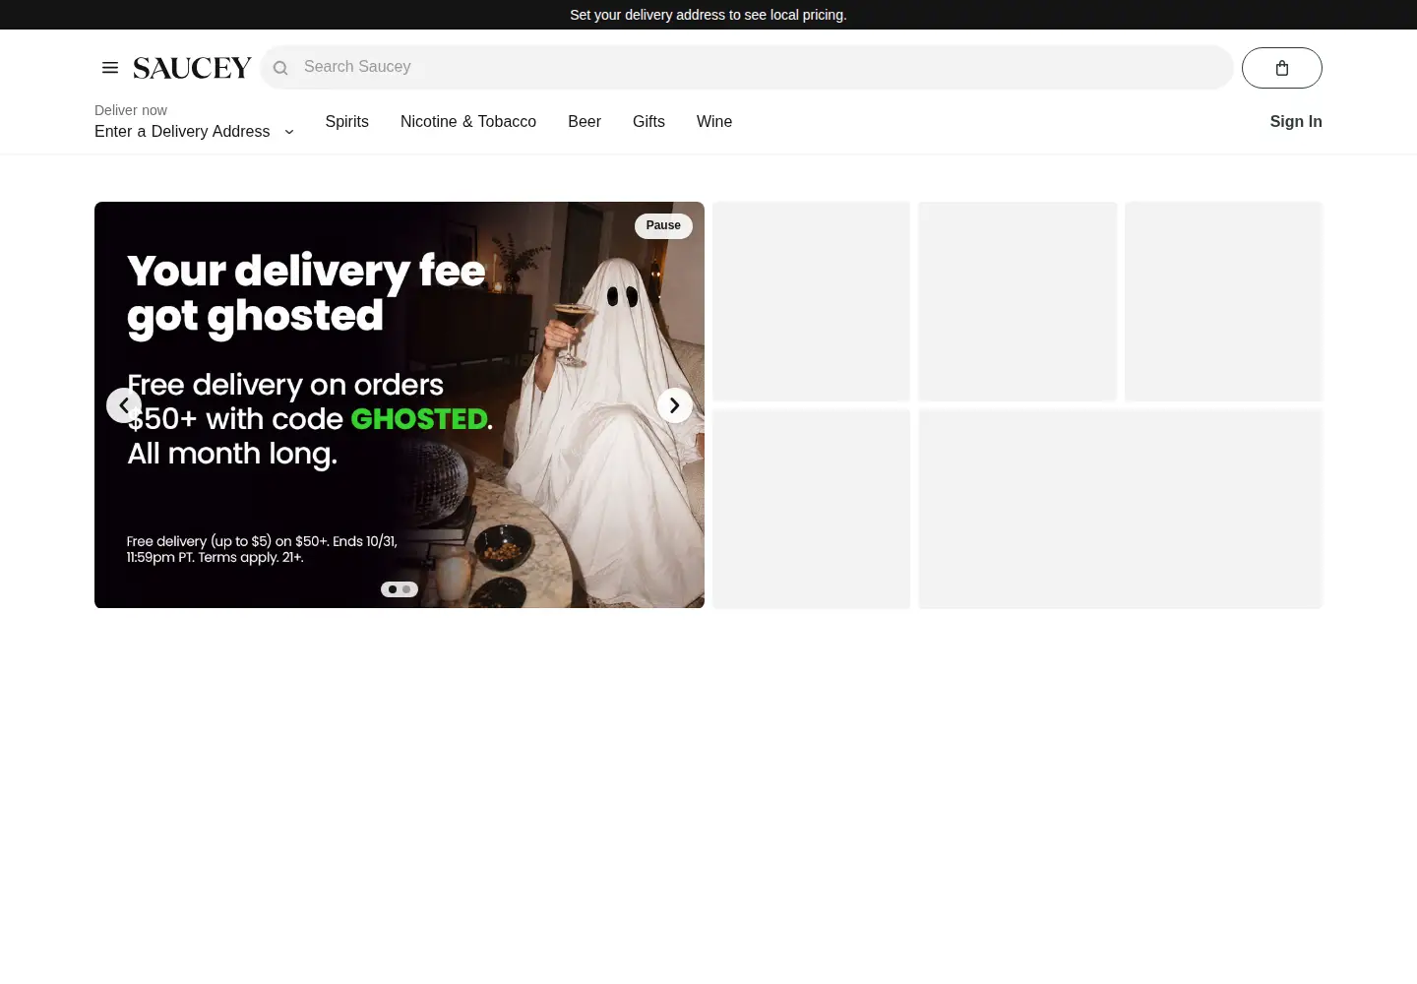
Task: Open the Wine category
Action: click(x=714, y=122)
